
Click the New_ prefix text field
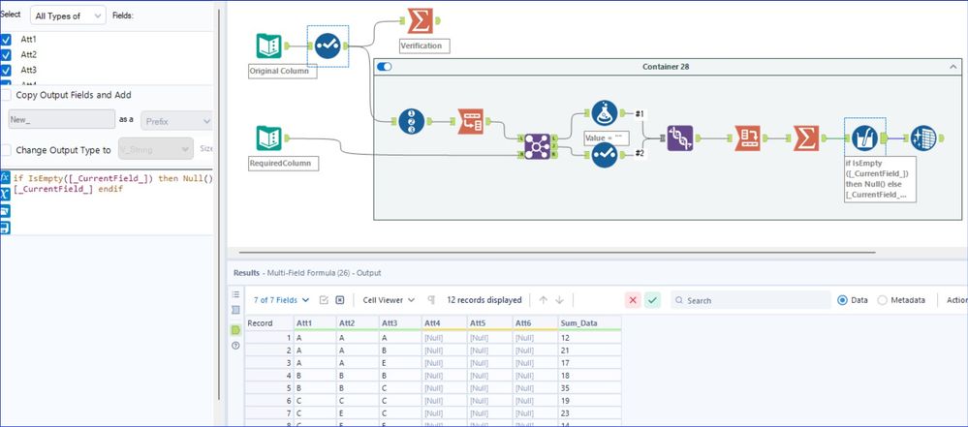tap(62, 120)
